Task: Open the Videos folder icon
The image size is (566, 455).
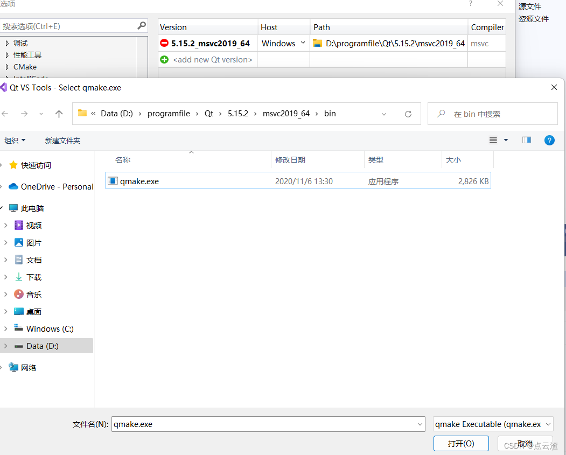Action: click(19, 225)
